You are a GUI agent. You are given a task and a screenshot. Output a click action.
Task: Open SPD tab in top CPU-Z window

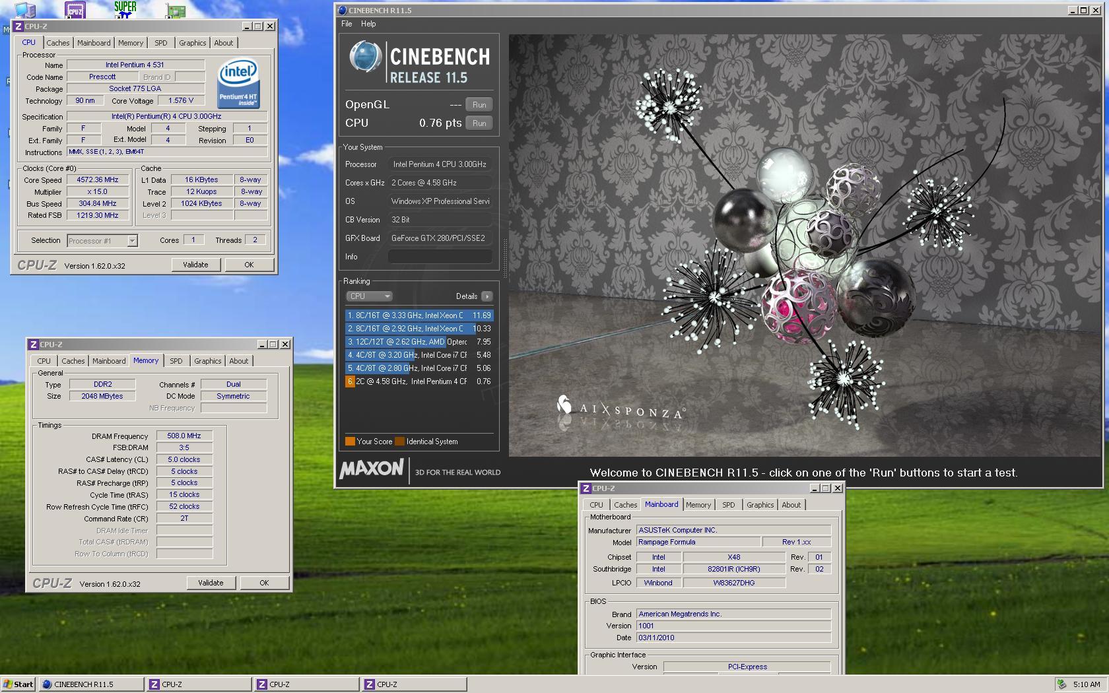click(161, 43)
